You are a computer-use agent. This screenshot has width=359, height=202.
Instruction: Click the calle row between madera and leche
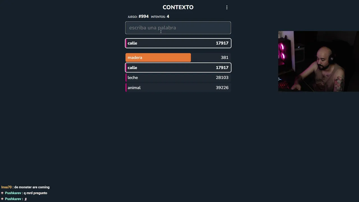[178, 68]
